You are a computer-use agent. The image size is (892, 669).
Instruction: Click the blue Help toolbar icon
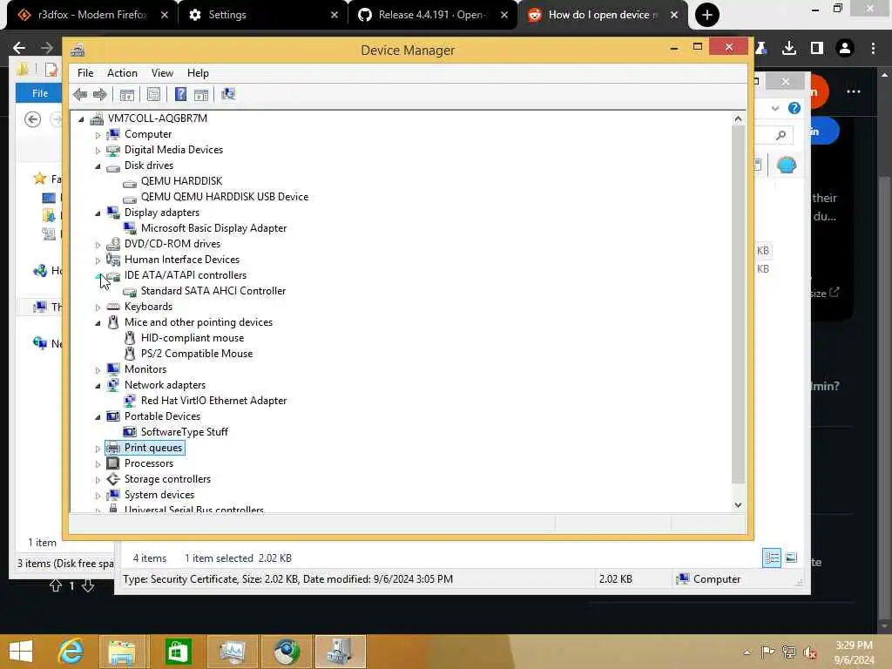click(180, 94)
